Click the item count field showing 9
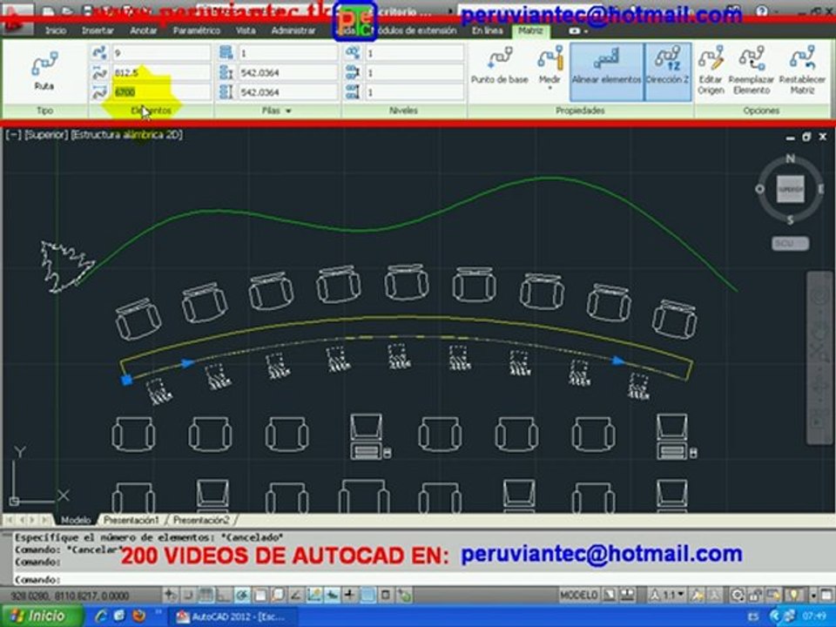Screen dimensions: 836x627 click(x=161, y=53)
